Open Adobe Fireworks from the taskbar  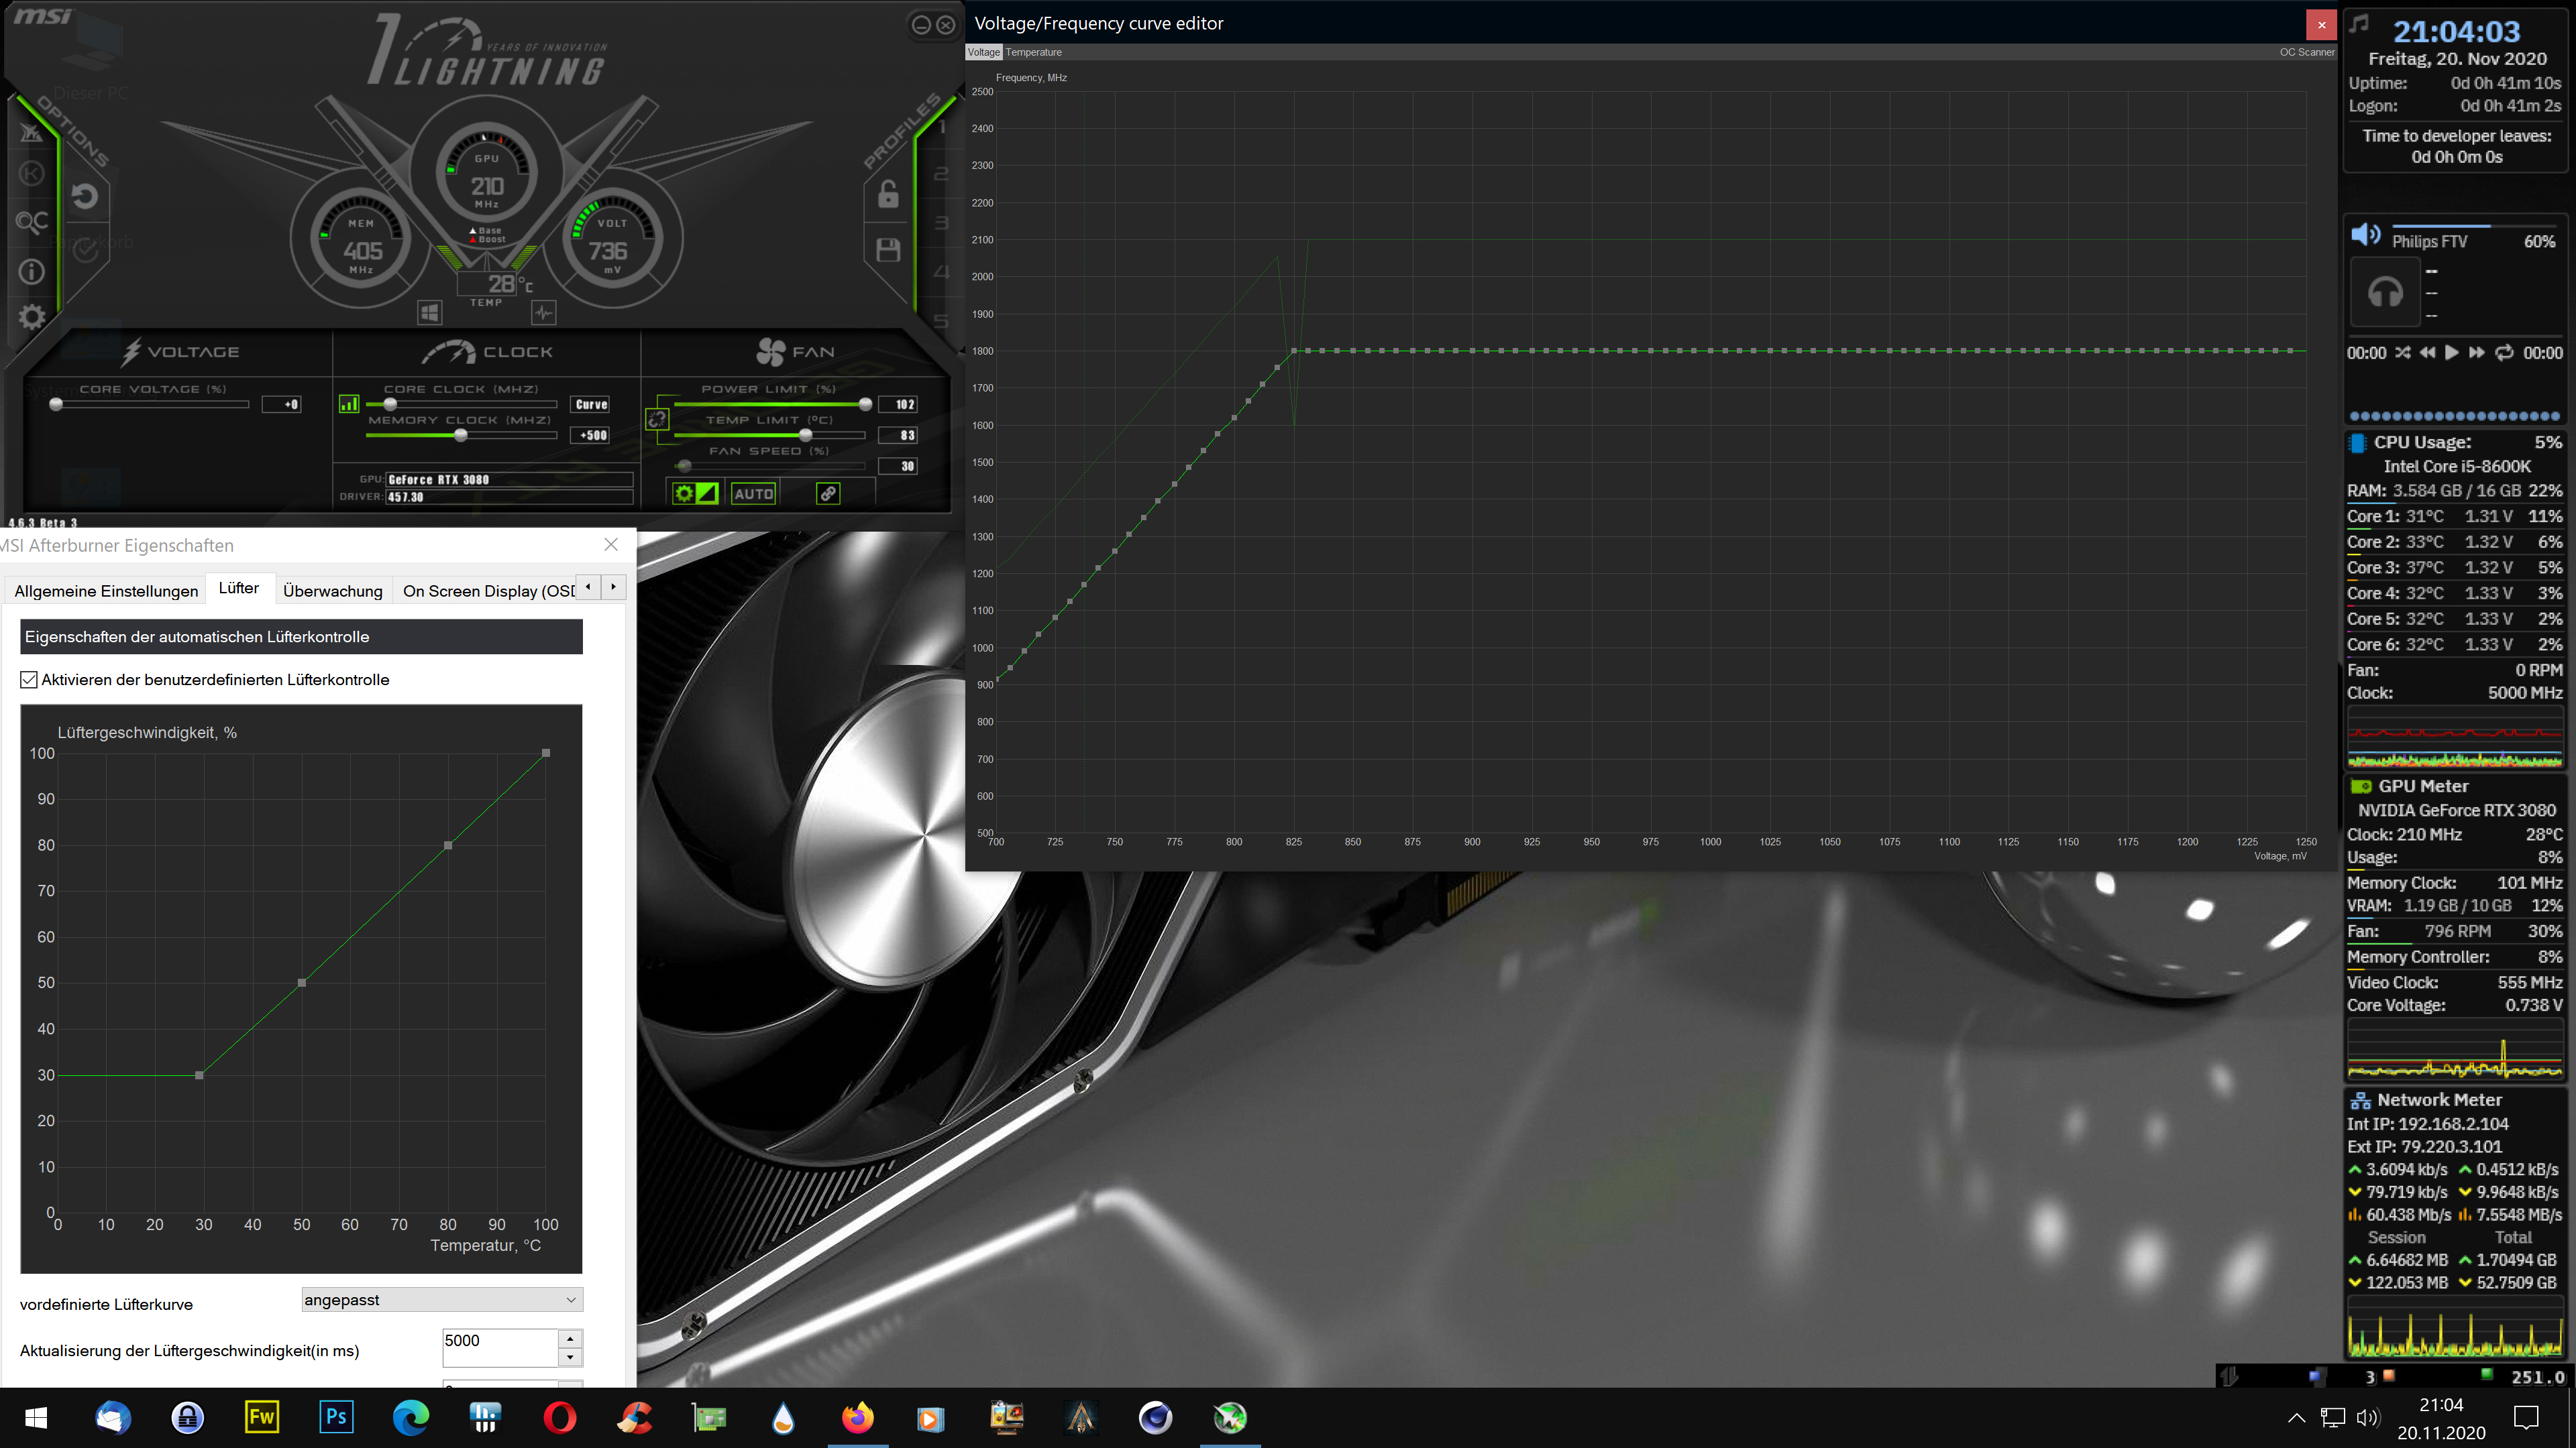[x=261, y=1417]
